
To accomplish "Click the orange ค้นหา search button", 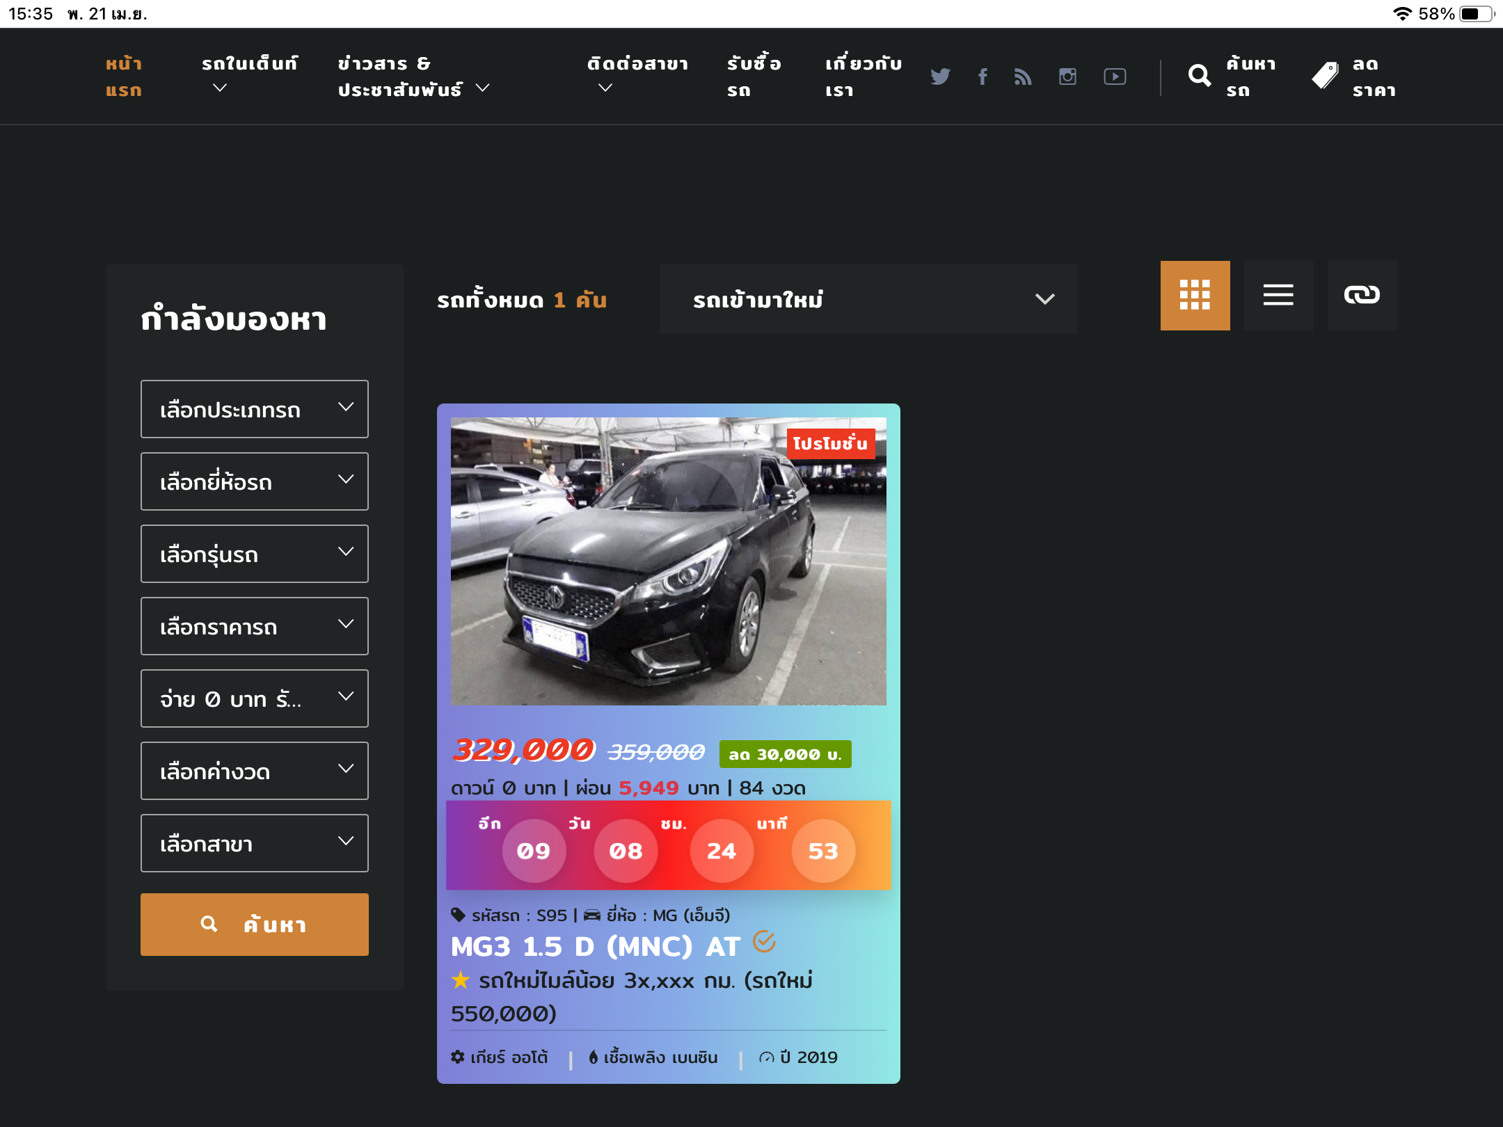I will pos(255,925).
